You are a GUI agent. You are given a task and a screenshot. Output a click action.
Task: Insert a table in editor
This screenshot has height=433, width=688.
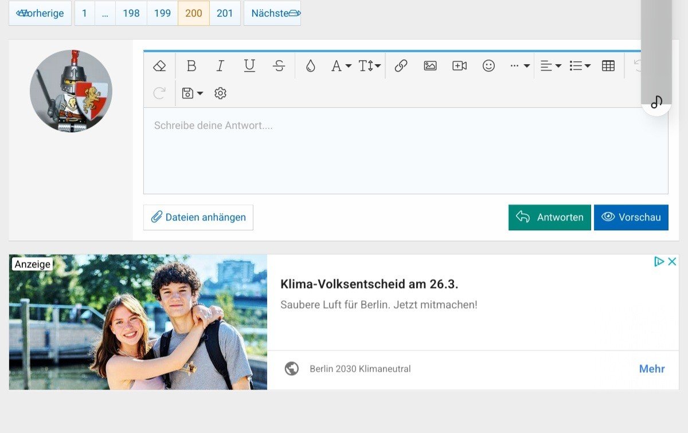[608, 66]
